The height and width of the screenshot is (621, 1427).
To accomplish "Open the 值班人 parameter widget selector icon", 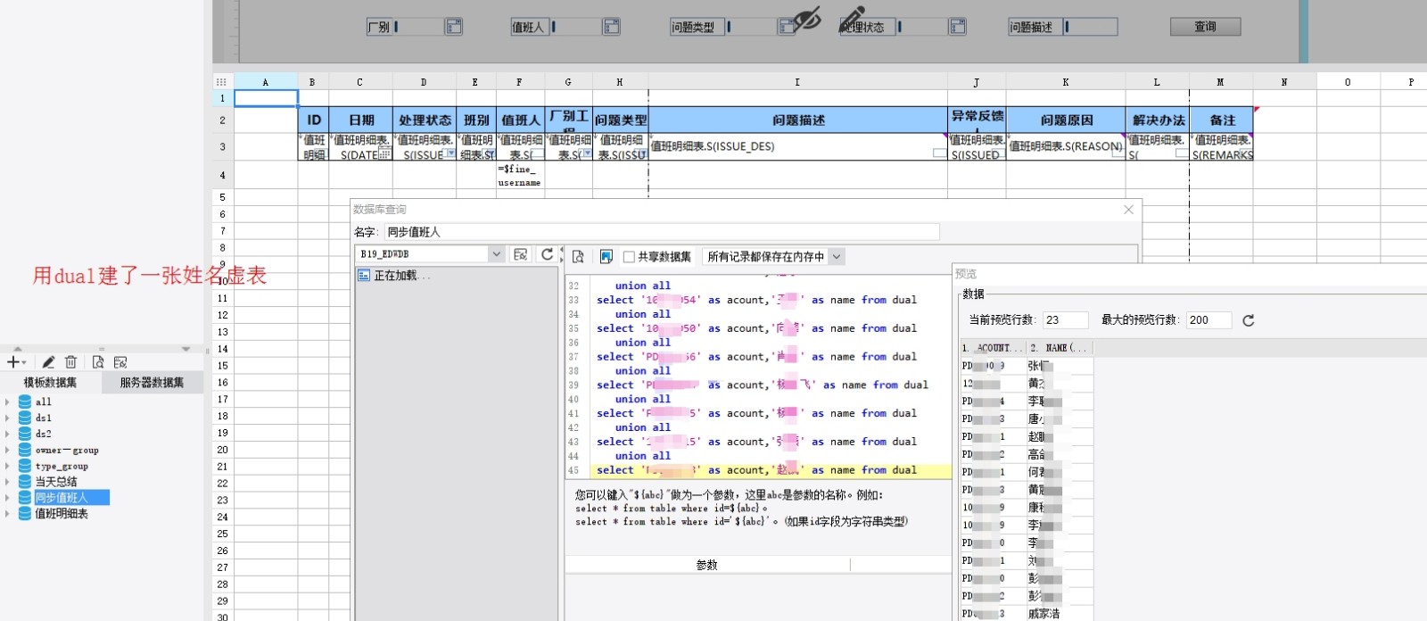I will click(x=611, y=27).
